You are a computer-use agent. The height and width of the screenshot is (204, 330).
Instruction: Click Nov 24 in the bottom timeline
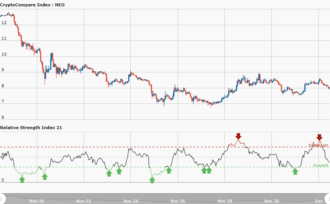click(131, 201)
